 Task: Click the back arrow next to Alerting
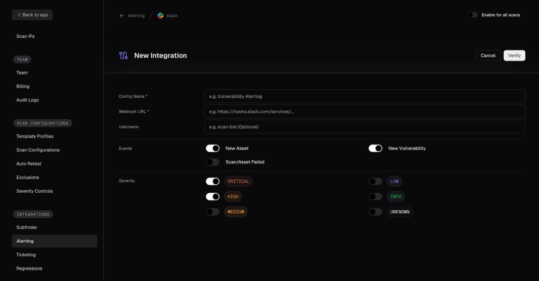(x=122, y=15)
